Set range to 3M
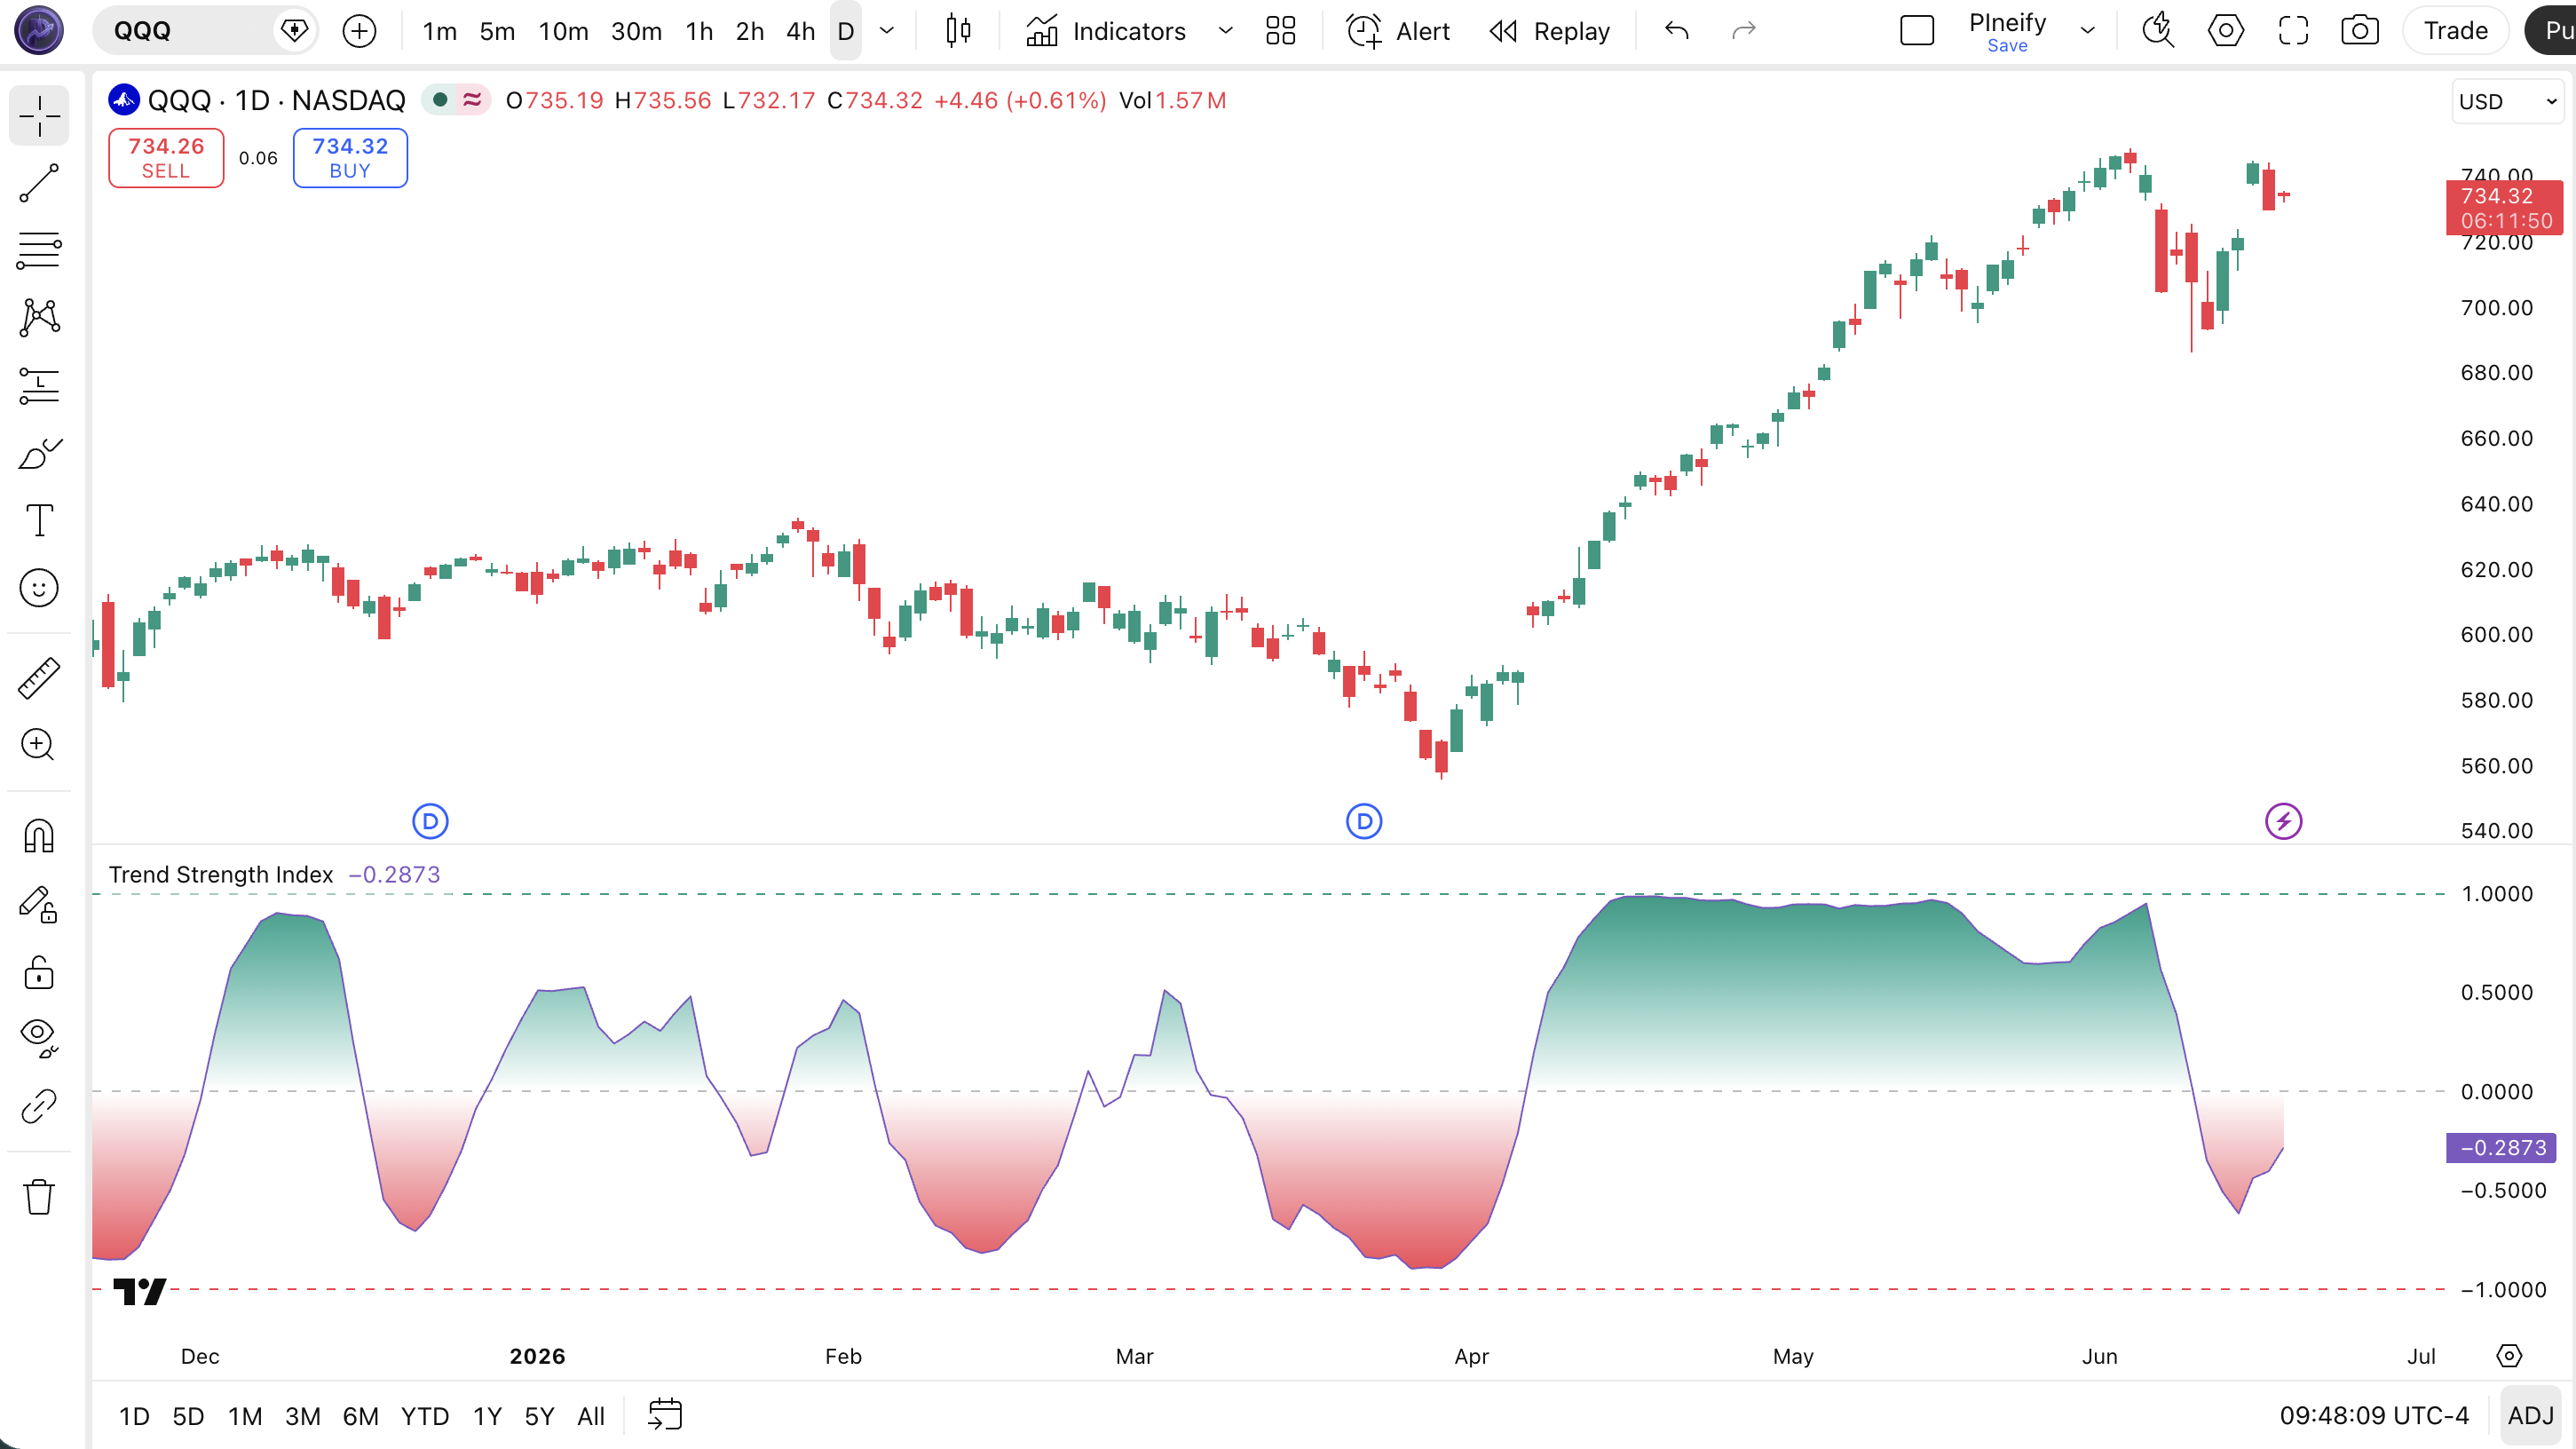This screenshot has width=2576, height=1449. point(303,1416)
